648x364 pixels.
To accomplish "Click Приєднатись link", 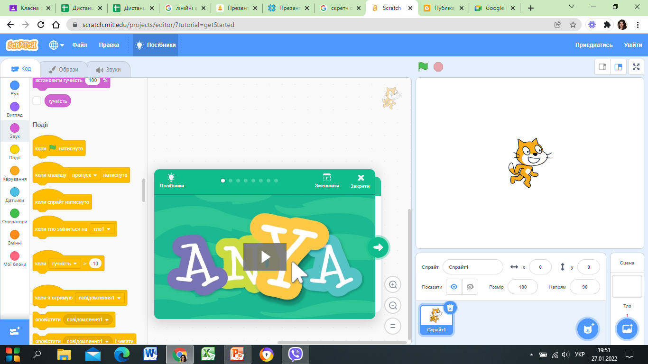I will click(594, 45).
